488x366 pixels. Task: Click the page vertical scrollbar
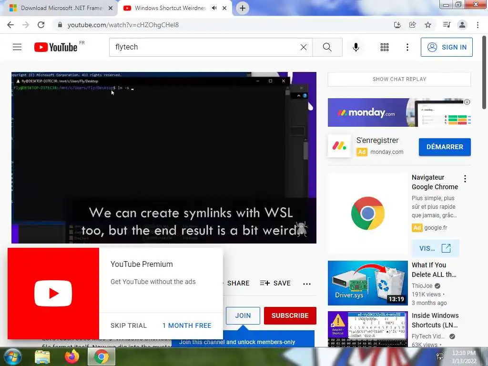[x=484, y=71]
